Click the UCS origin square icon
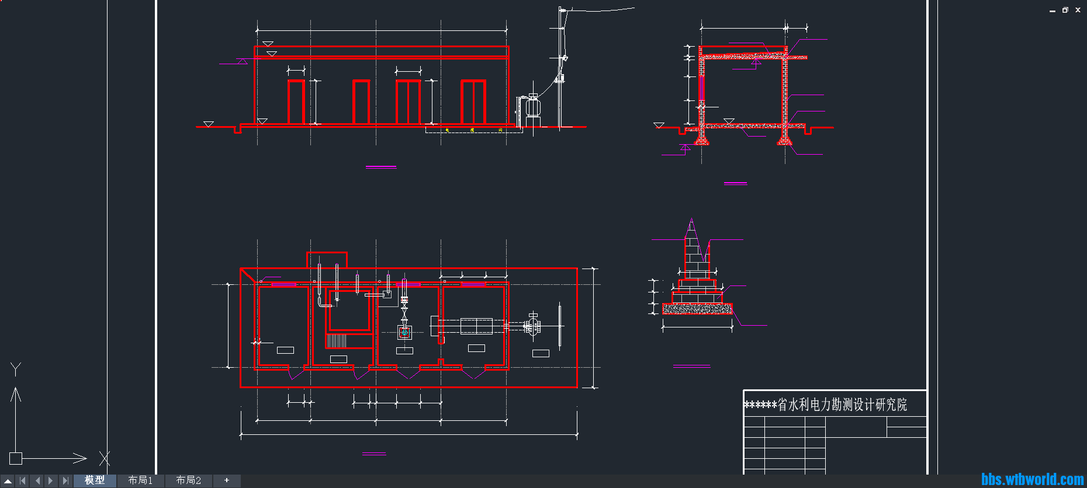The height and width of the screenshot is (488, 1087). 16,458
